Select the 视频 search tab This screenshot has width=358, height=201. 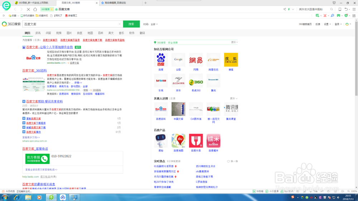[59, 33]
